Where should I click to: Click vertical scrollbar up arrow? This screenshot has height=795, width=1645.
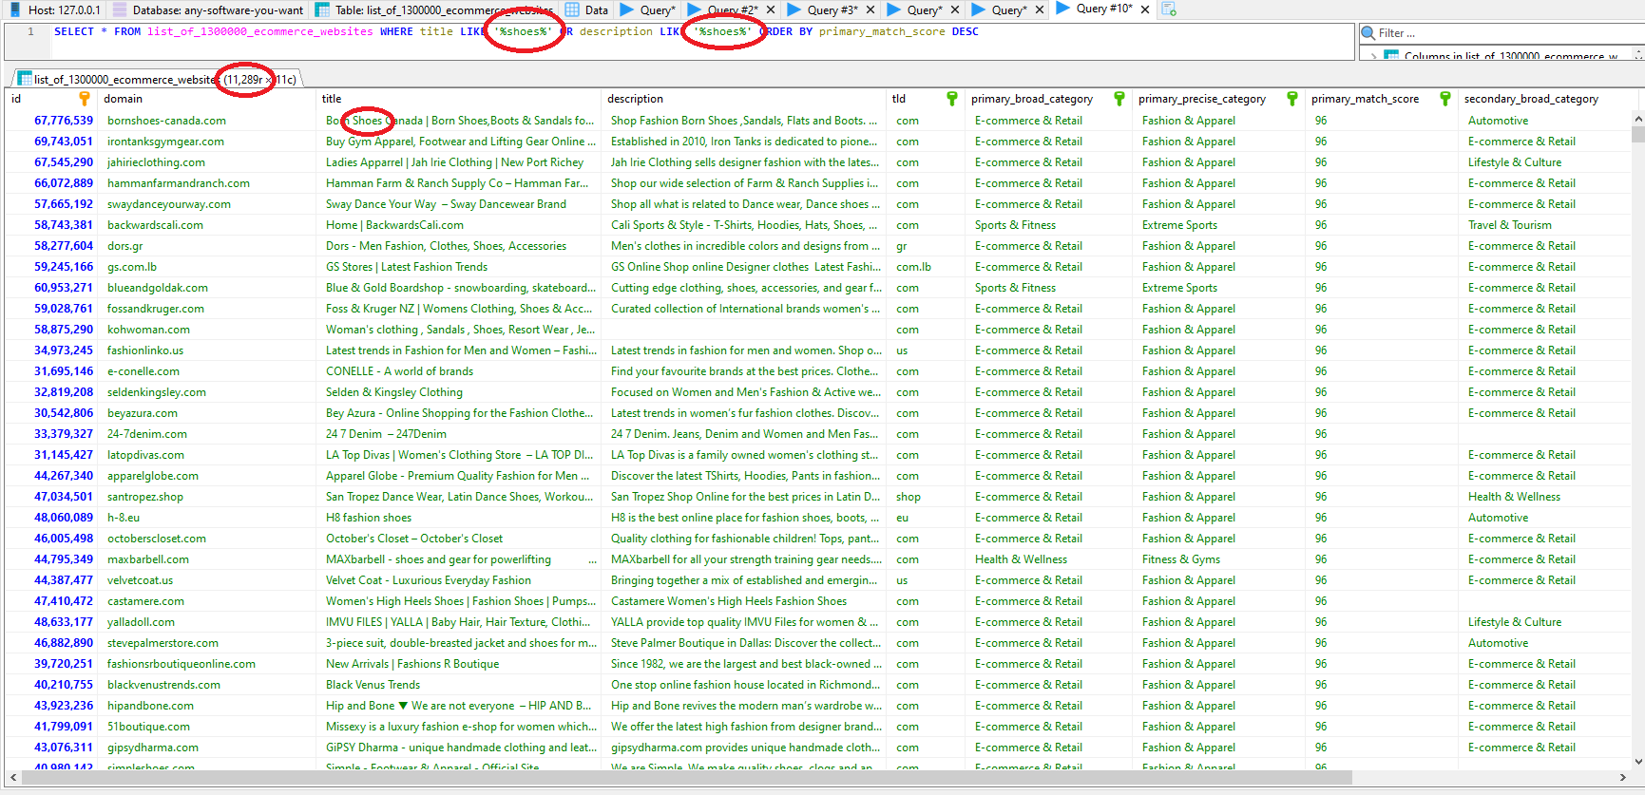point(1638,119)
